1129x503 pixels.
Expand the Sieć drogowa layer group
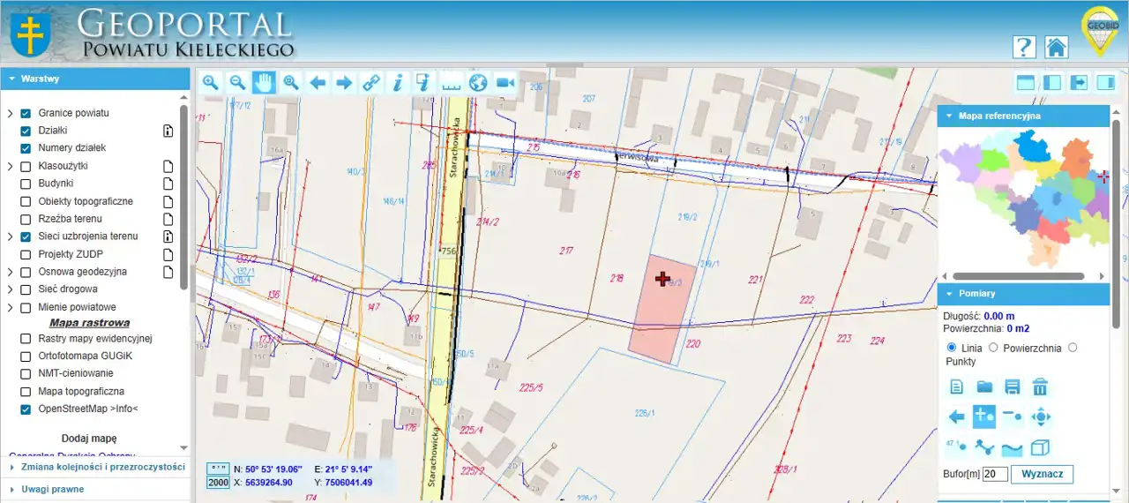pos(10,289)
